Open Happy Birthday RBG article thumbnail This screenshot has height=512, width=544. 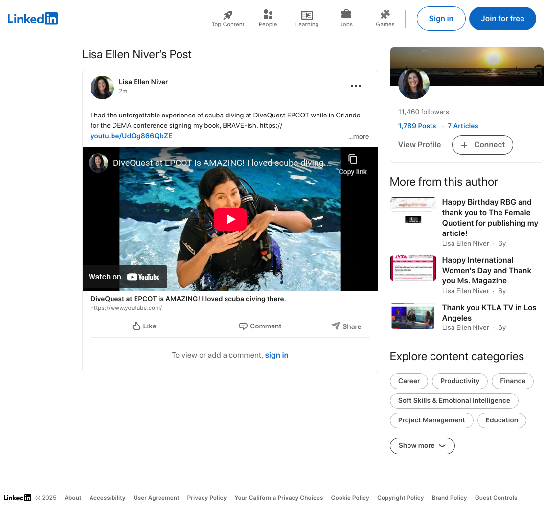(x=413, y=210)
